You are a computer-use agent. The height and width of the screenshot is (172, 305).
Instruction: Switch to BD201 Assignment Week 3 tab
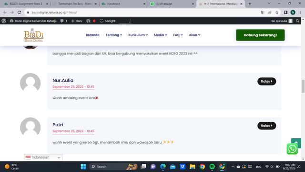[x=26, y=4]
